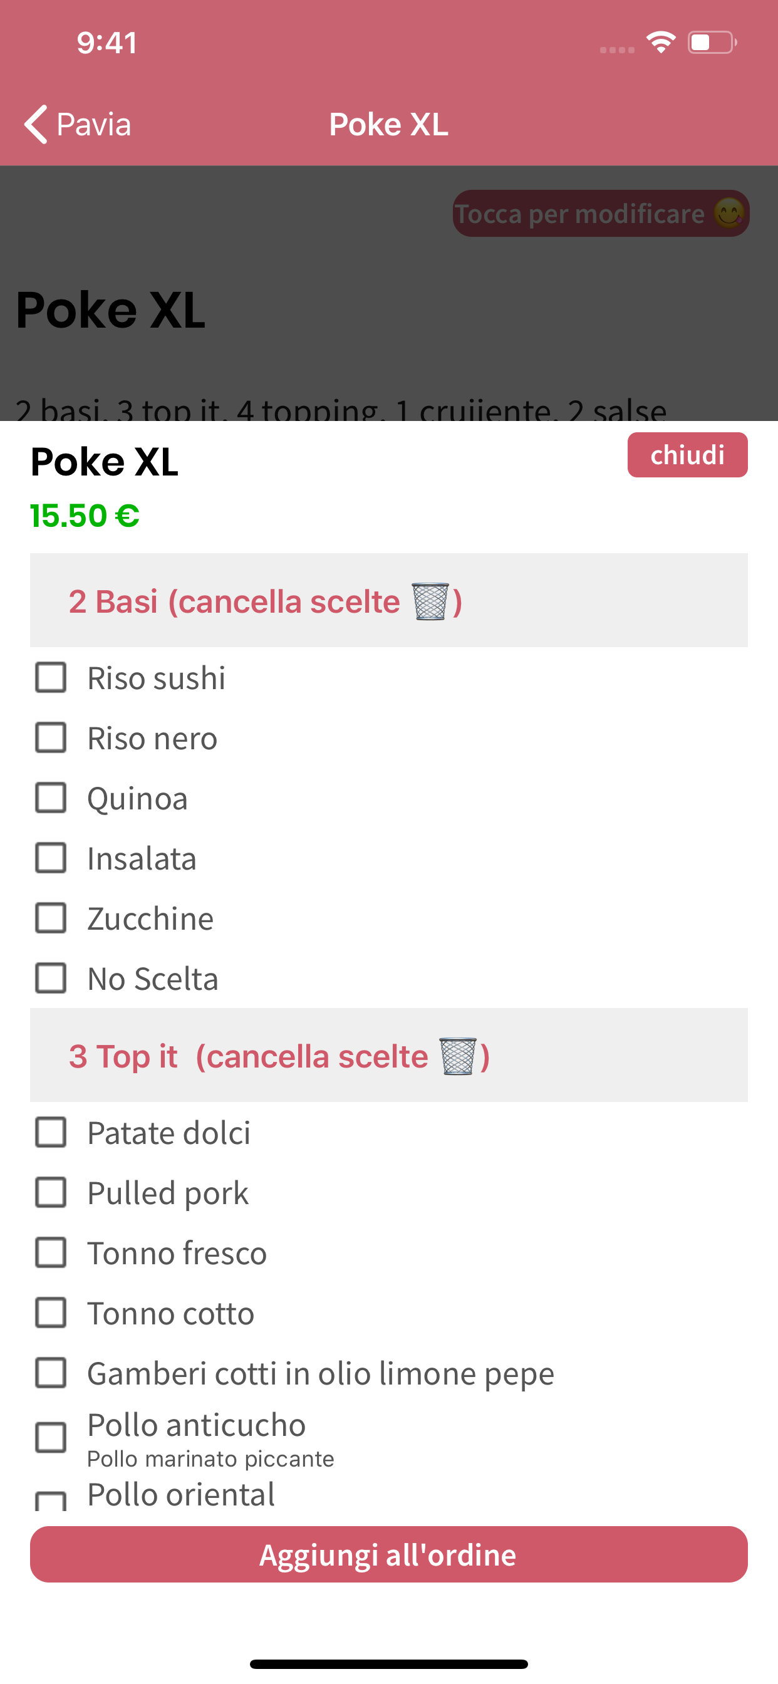Screen dimensions: 778x1684
Task: Tap the Wi-Fi status icon
Action: click(660, 43)
